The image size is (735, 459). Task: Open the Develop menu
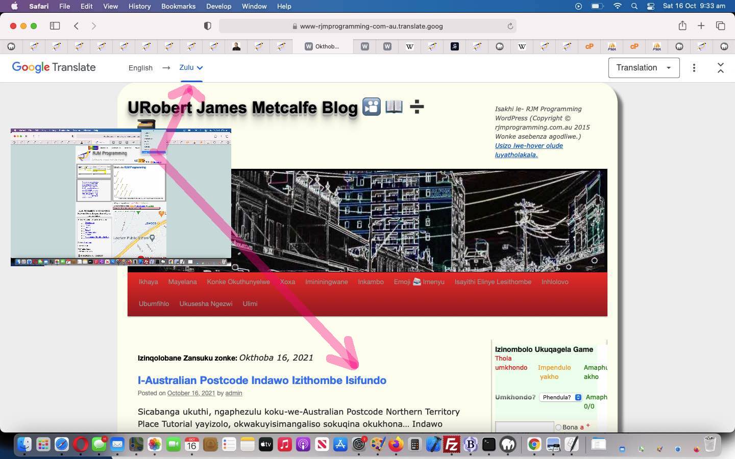pyautogui.click(x=218, y=6)
